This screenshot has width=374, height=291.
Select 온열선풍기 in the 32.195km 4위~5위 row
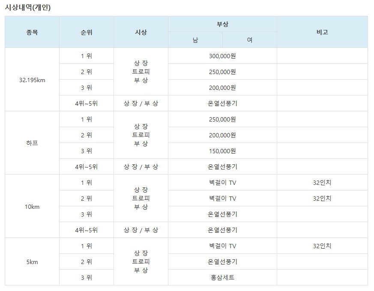coord(222,104)
